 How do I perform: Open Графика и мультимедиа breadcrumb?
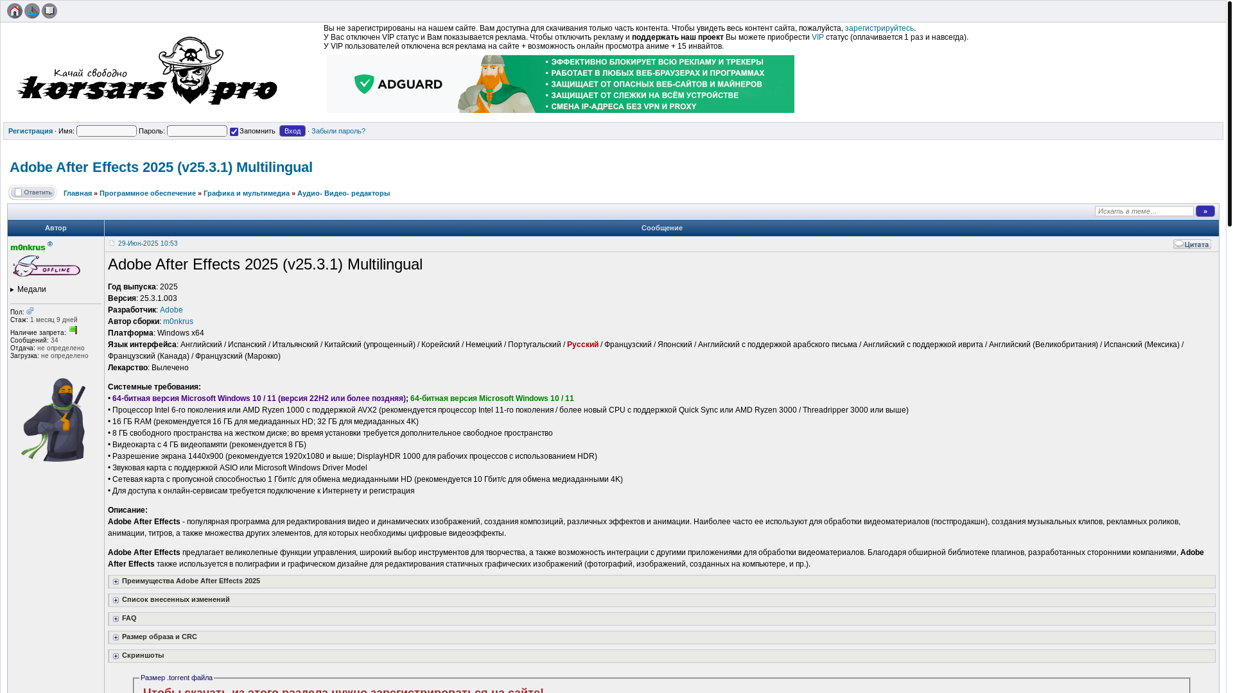point(247,193)
